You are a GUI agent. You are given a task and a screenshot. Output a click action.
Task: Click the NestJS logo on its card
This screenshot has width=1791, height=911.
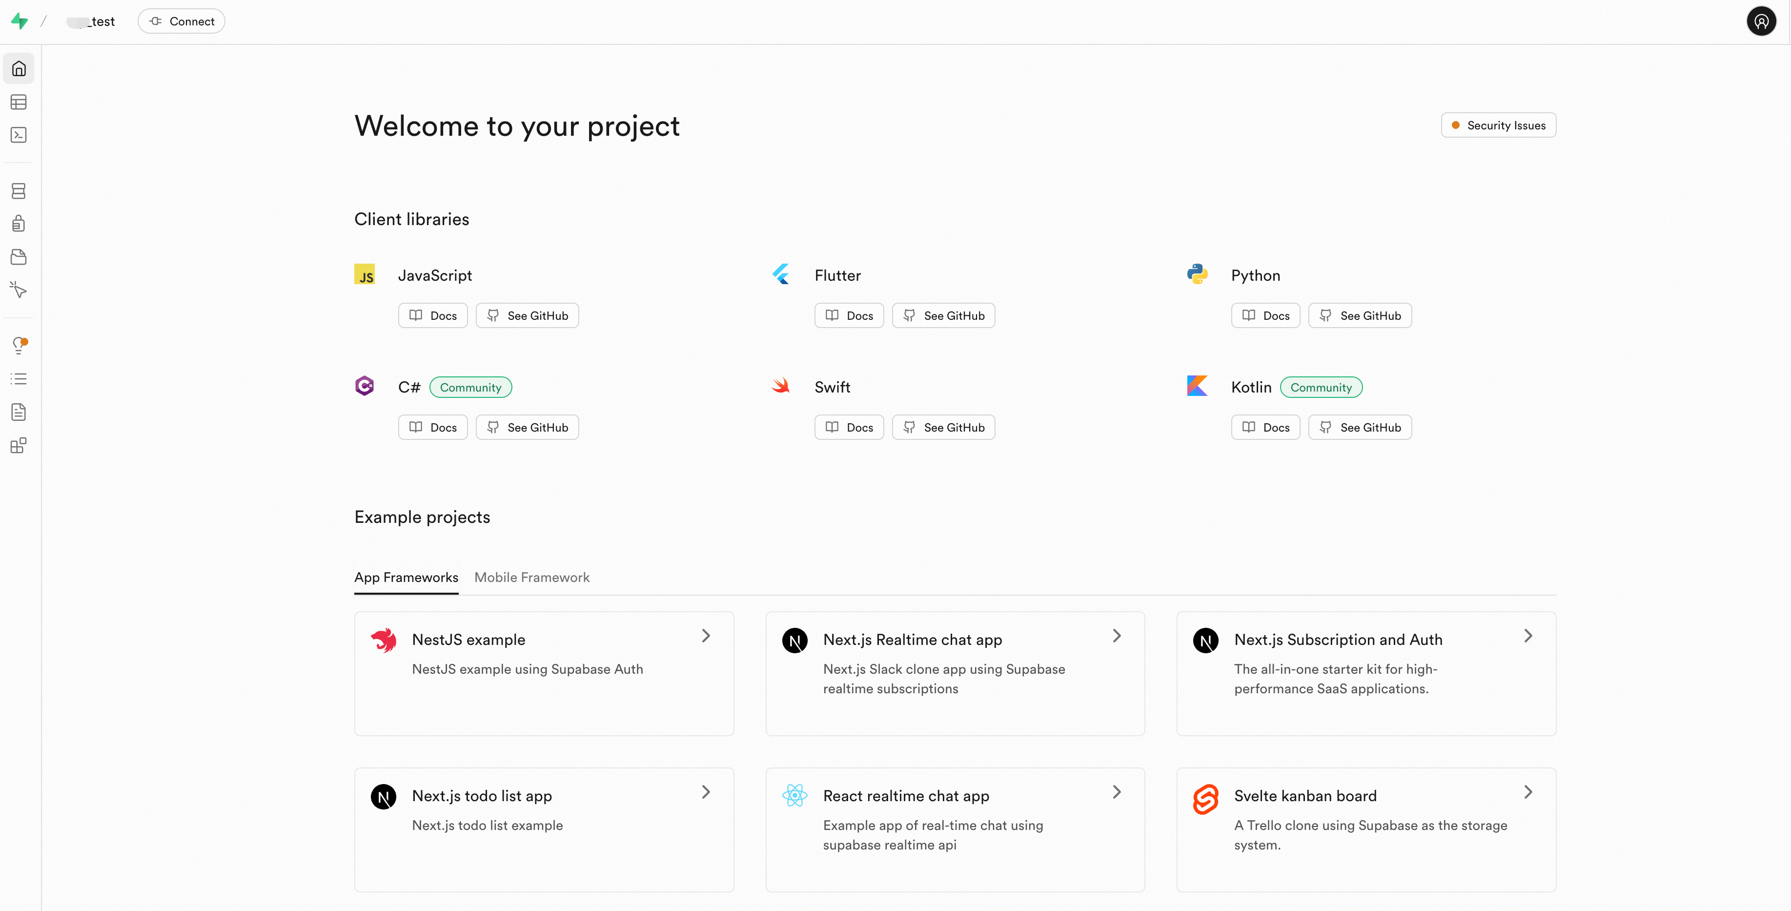[x=384, y=641]
